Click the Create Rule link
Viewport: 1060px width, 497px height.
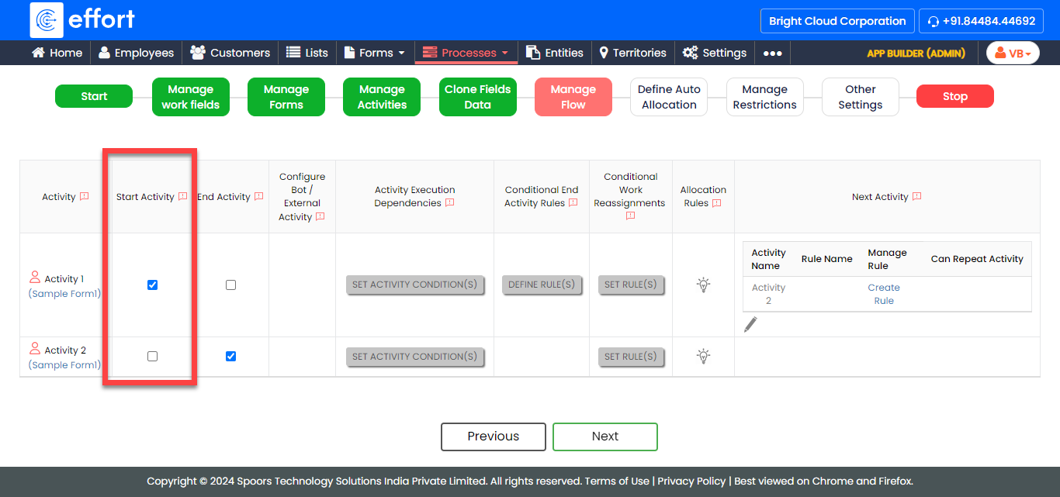tap(884, 294)
